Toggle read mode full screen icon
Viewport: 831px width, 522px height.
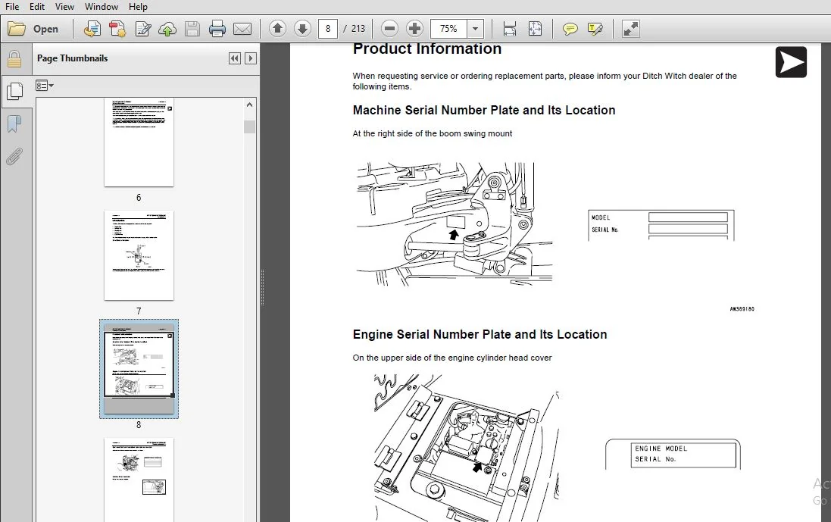pos(630,29)
